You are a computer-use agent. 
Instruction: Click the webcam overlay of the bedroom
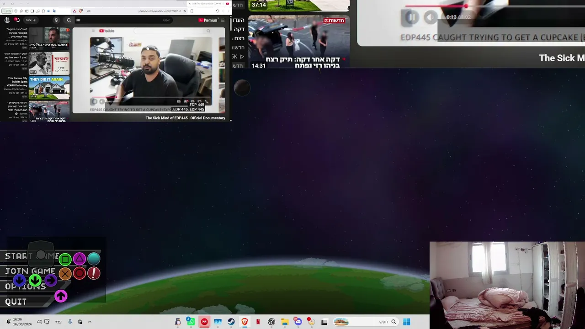tap(507, 285)
